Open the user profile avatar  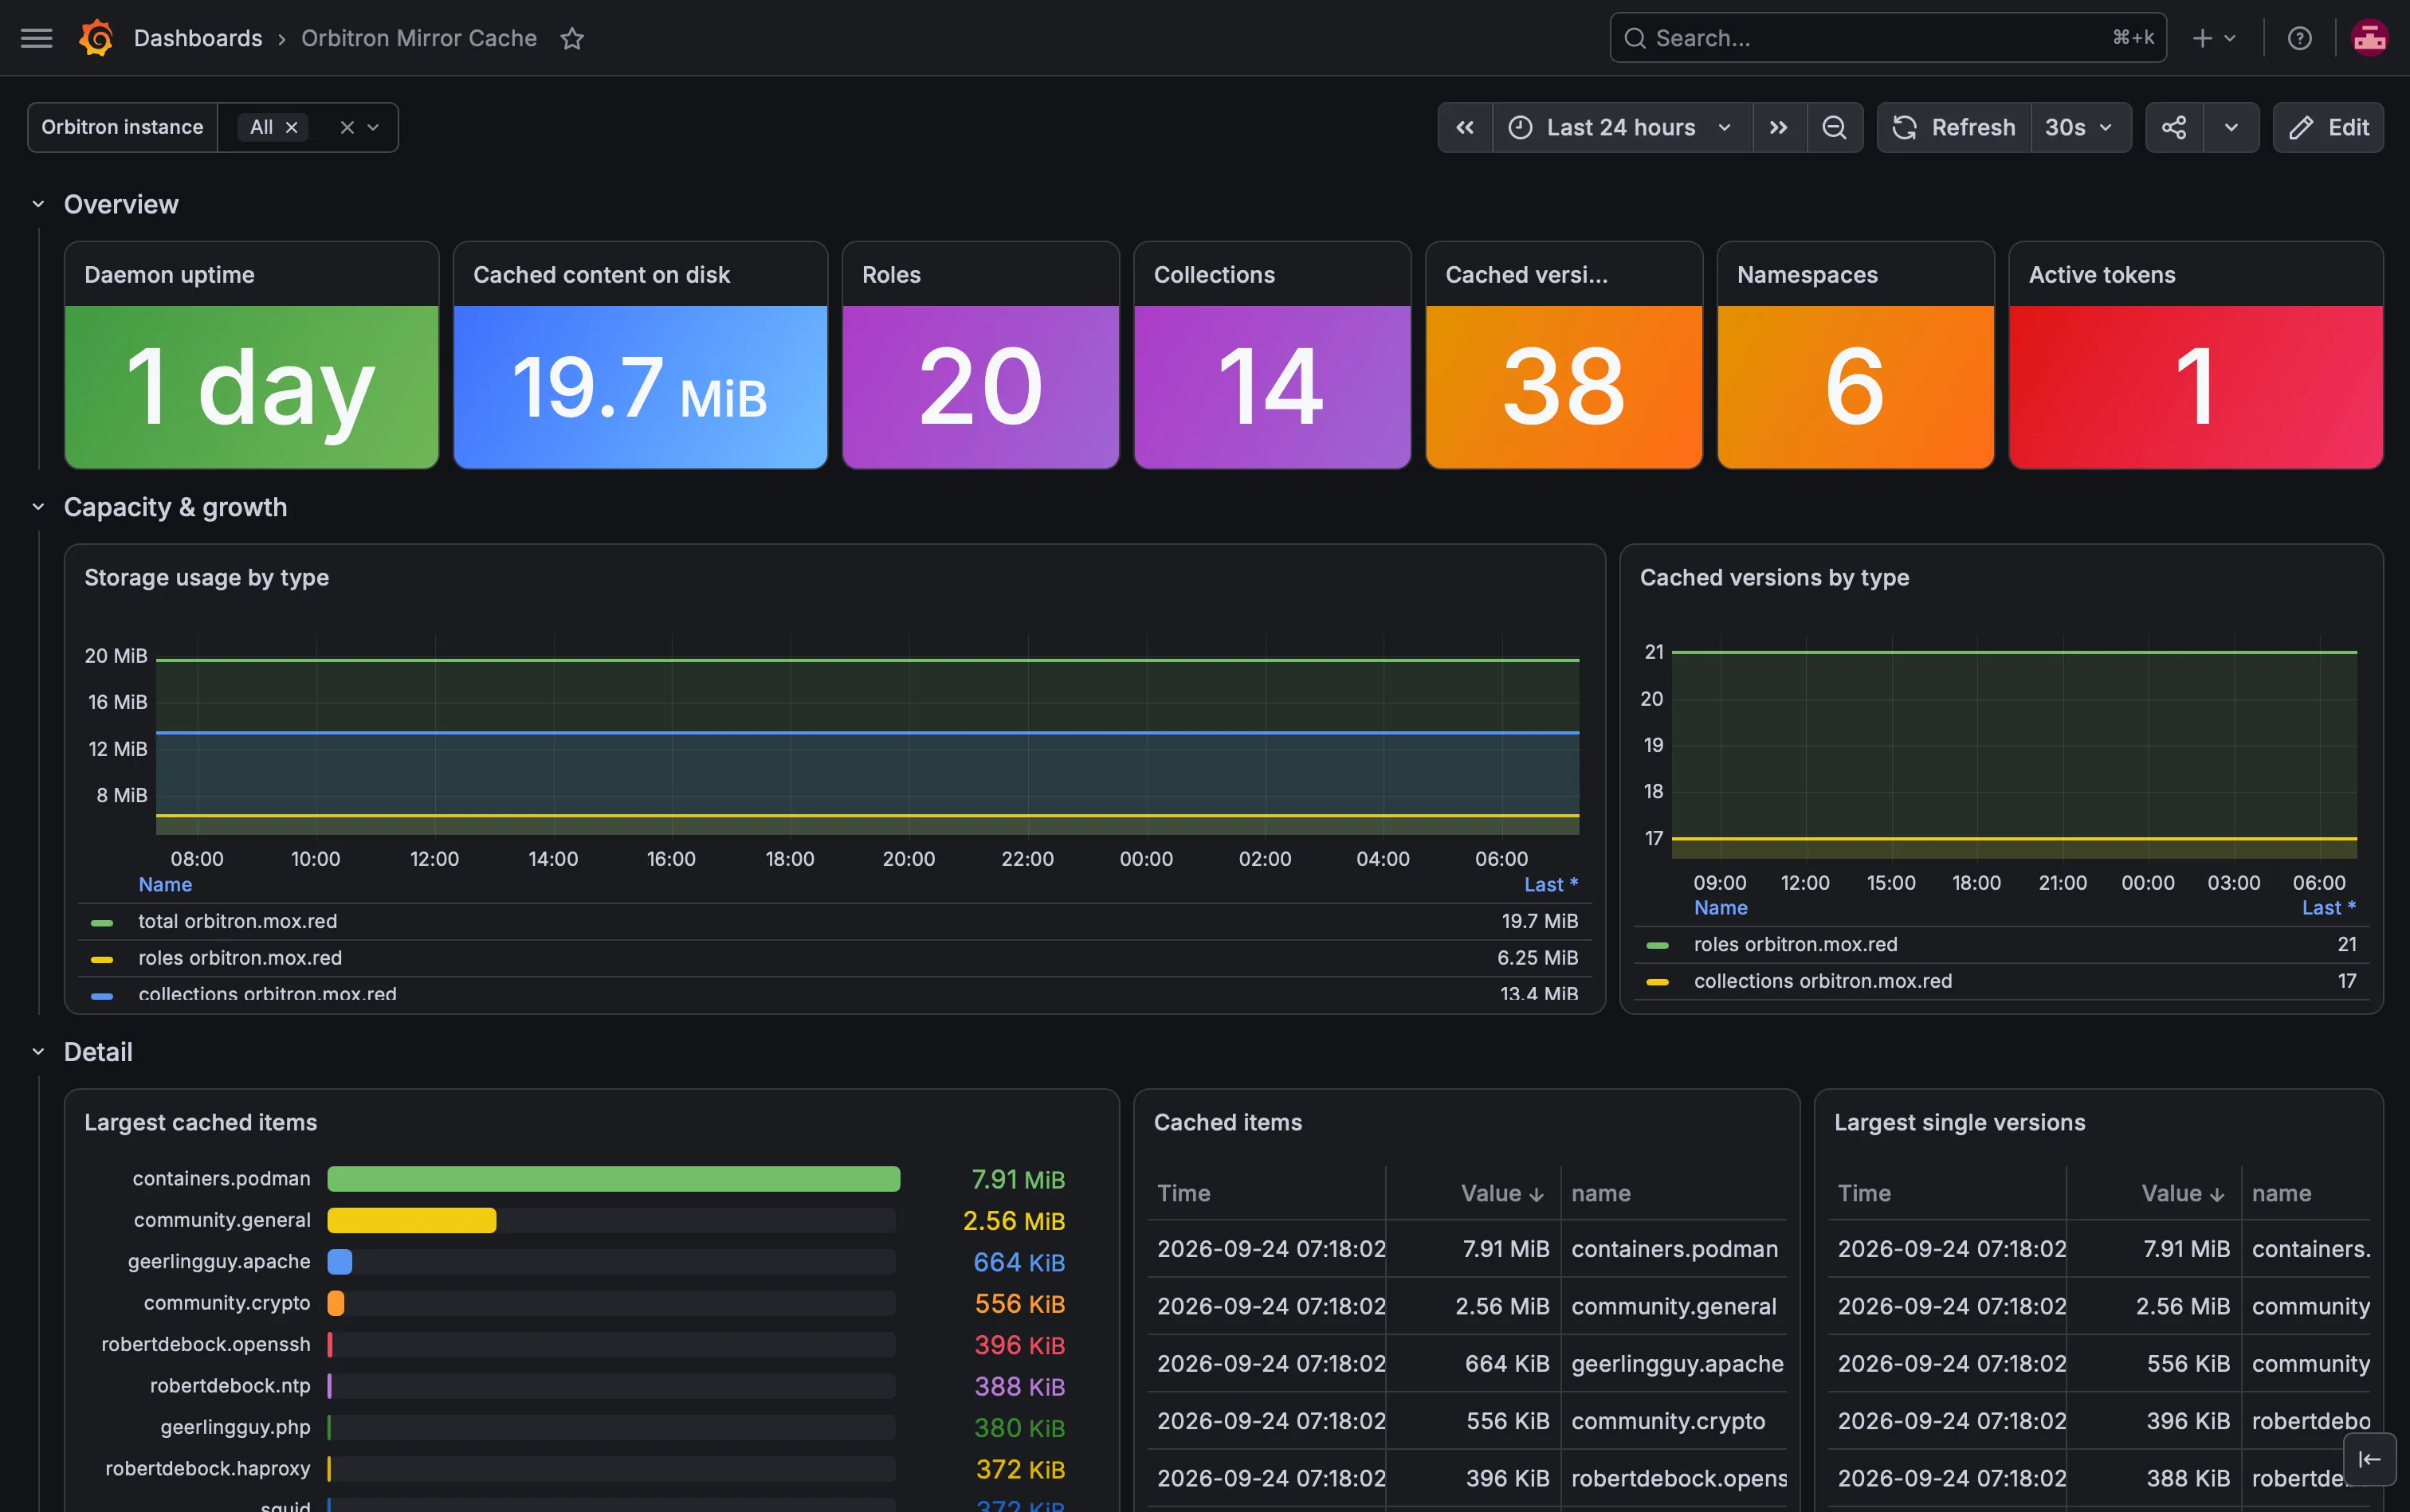[x=2369, y=38]
